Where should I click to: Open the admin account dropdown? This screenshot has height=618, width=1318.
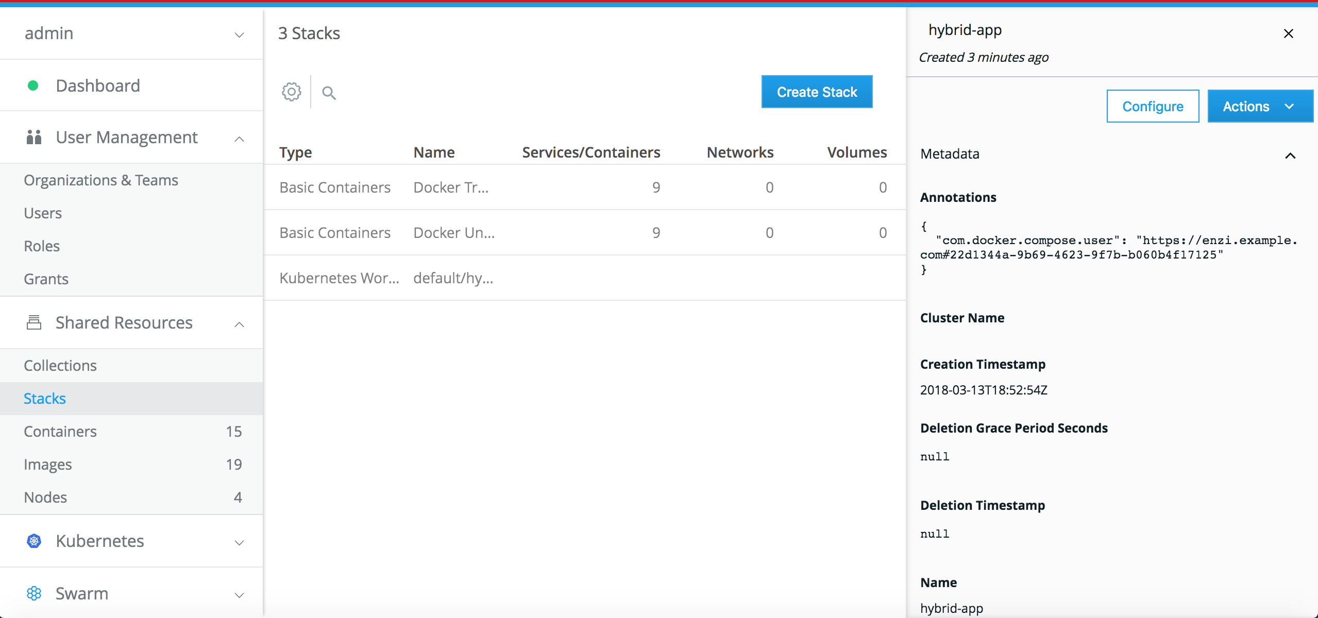click(239, 34)
